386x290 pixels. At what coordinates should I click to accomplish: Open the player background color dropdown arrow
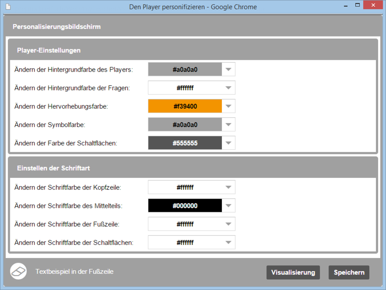pos(228,70)
